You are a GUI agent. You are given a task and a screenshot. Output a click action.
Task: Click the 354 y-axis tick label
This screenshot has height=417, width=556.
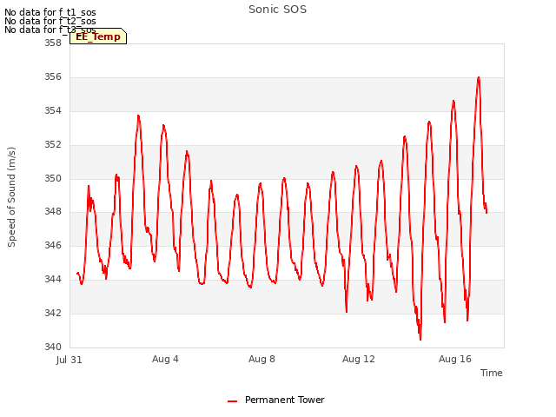click(53, 111)
